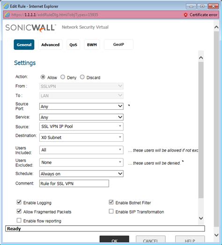222x245 pixels.
Task: Open the GeoIP tab
Action: tap(118, 45)
